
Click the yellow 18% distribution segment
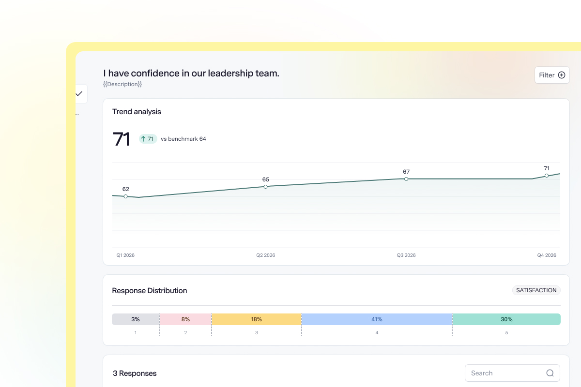[257, 319]
